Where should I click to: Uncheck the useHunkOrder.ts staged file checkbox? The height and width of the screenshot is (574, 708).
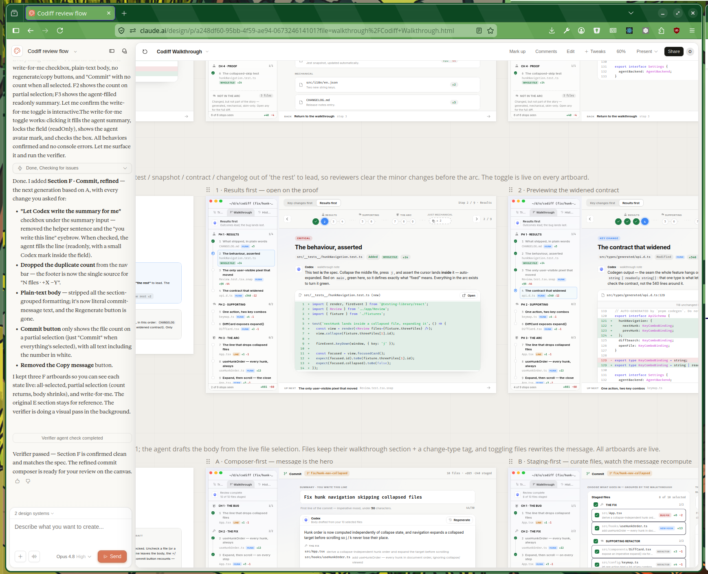coord(597,528)
